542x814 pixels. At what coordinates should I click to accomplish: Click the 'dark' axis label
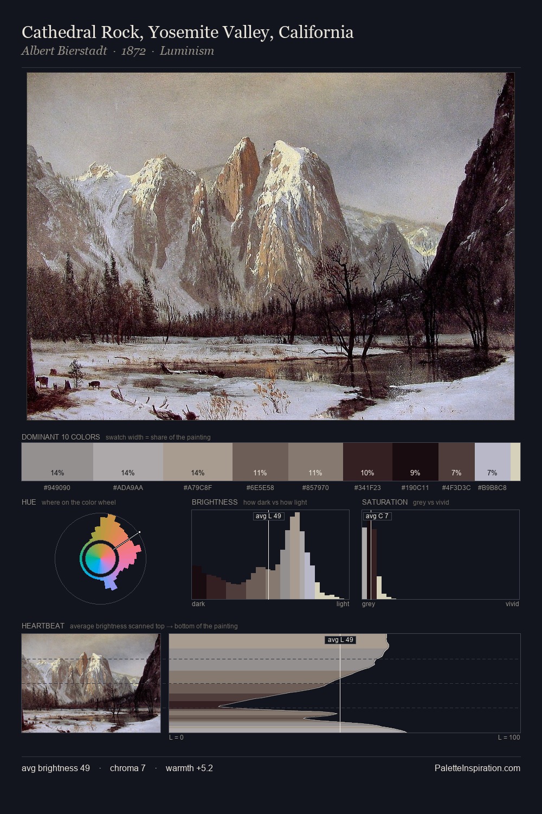(x=198, y=604)
